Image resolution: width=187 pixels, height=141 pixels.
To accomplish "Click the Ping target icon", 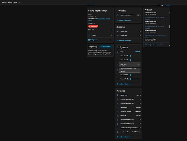I will (117, 52).
